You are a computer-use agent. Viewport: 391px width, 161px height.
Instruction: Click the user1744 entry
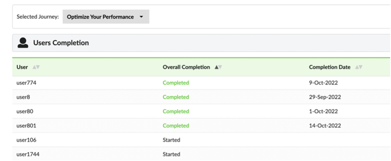(28, 154)
